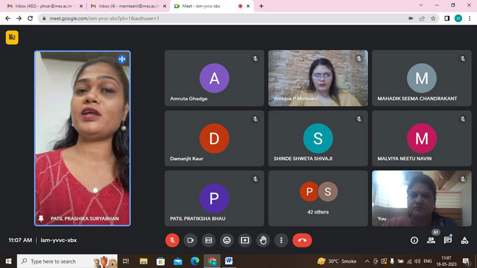Screen dimensions: 477x268
Task: Unmute the microphone in Meet
Action: point(172,240)
